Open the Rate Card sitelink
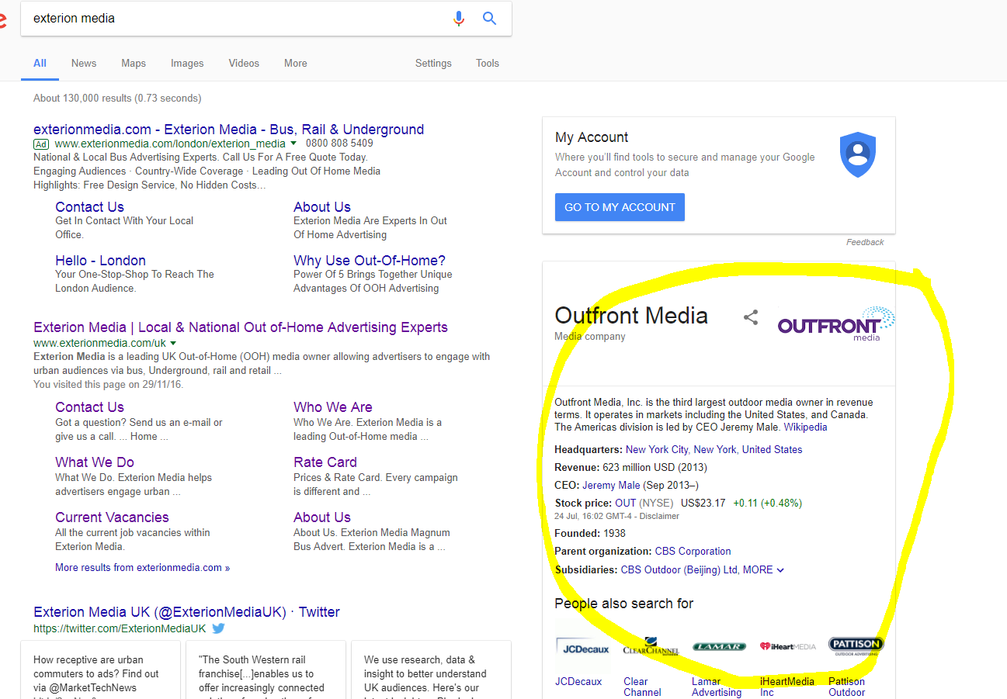The image size is (1007, 699). pos(325,462)
